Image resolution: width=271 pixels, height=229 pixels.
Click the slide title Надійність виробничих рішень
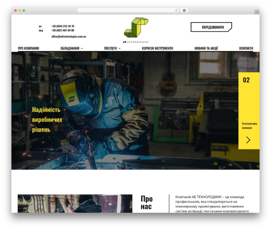(47, 120)
